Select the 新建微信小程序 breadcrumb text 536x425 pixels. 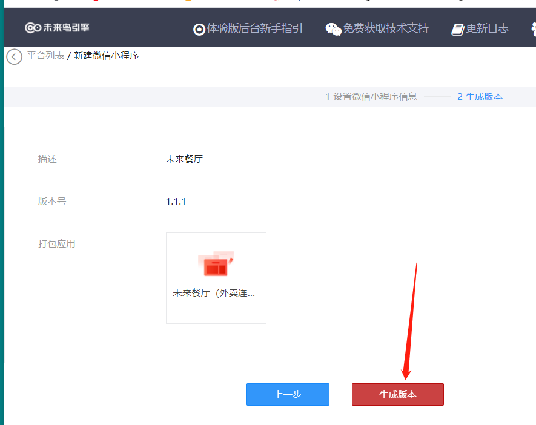106,56
